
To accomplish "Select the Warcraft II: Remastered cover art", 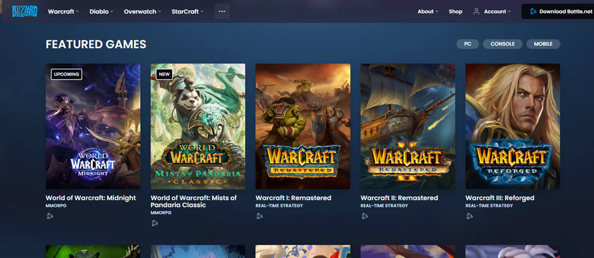I will [x=408, y=126].
